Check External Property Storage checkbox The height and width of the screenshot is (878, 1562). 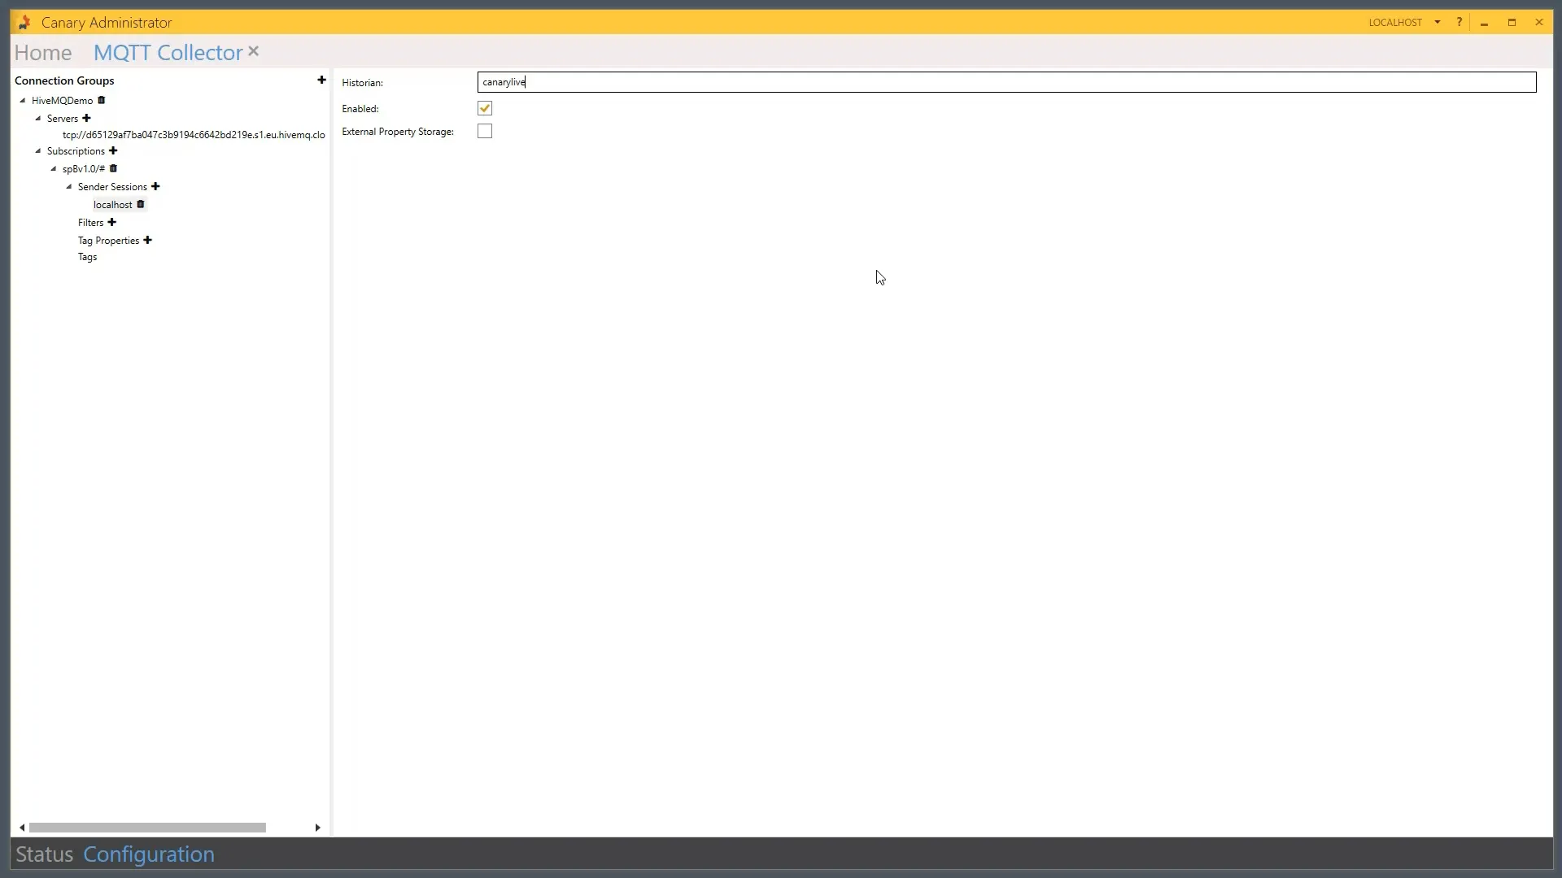[485, 131]
